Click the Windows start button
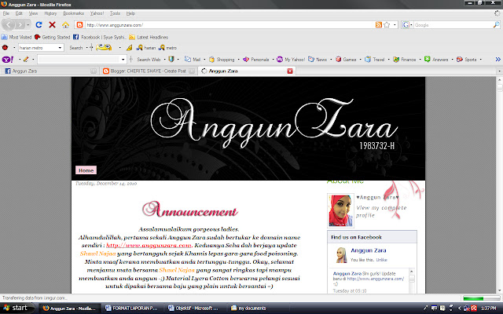503x314 pixels. (17, 308)
